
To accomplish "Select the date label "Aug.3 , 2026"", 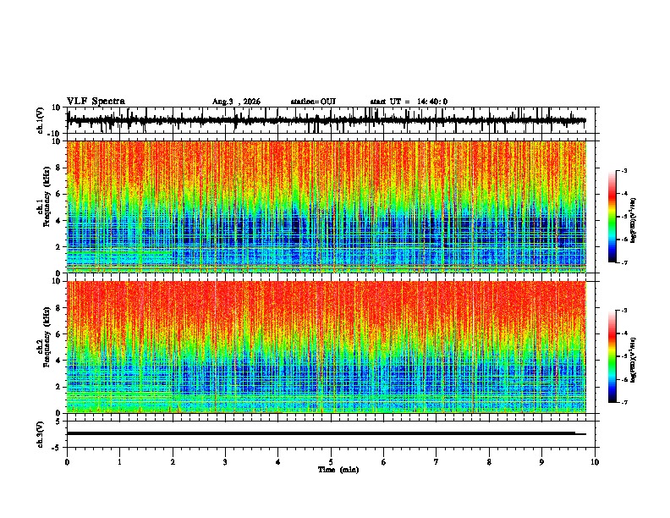I will point(236,102).
